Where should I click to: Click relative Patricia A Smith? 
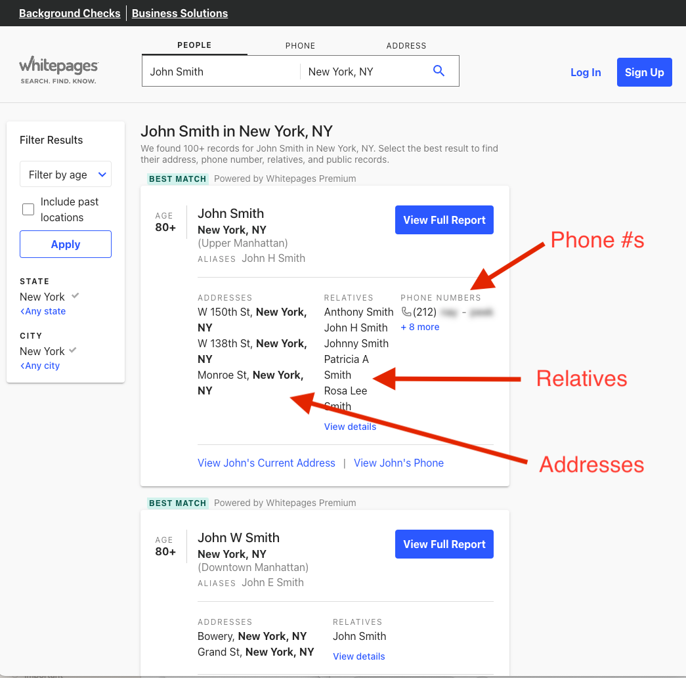[x=347, y=367]
